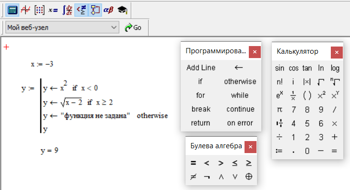The height and width of the screenshot is (190, 350).
Task: Insert factorial n! operator
Action: point(280,82)
